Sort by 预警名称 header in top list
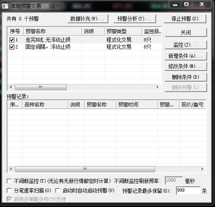Image resolution: width=215 pixels, height=207 pixels. coord(52,31)
